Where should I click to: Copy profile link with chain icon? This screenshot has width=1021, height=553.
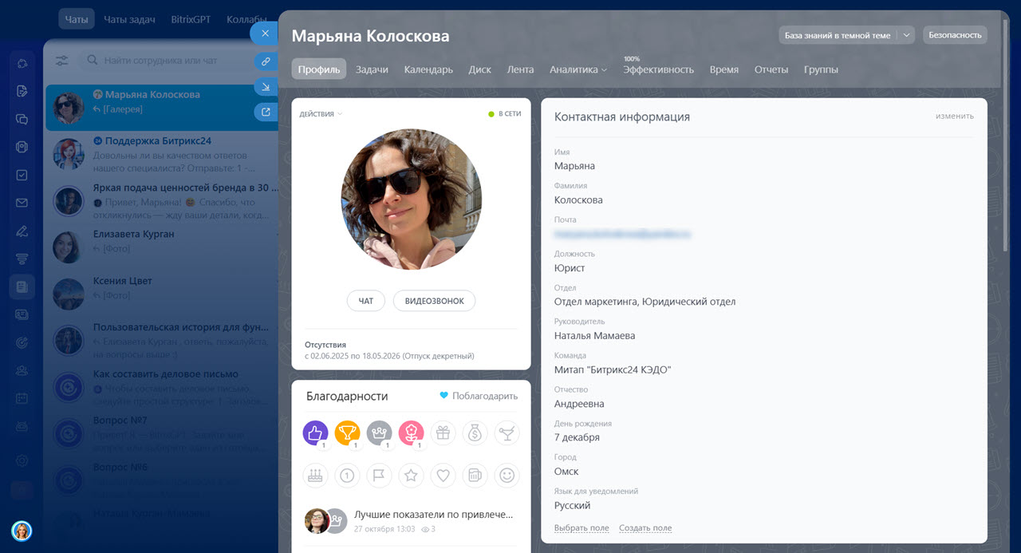tap(265, 61)
